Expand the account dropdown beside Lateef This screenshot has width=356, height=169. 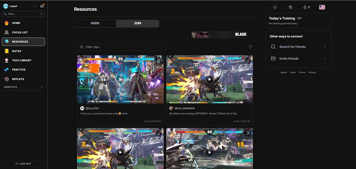(x=35, y=6)
